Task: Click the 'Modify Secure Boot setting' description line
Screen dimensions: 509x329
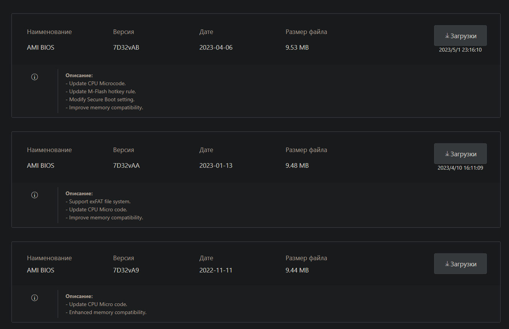Action: (102, 99)
